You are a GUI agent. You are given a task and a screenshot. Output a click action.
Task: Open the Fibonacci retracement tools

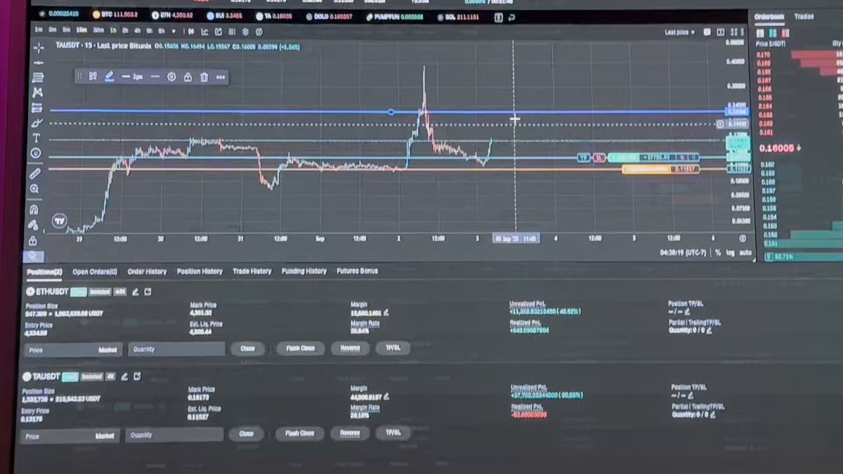click(x=38, y=77)
